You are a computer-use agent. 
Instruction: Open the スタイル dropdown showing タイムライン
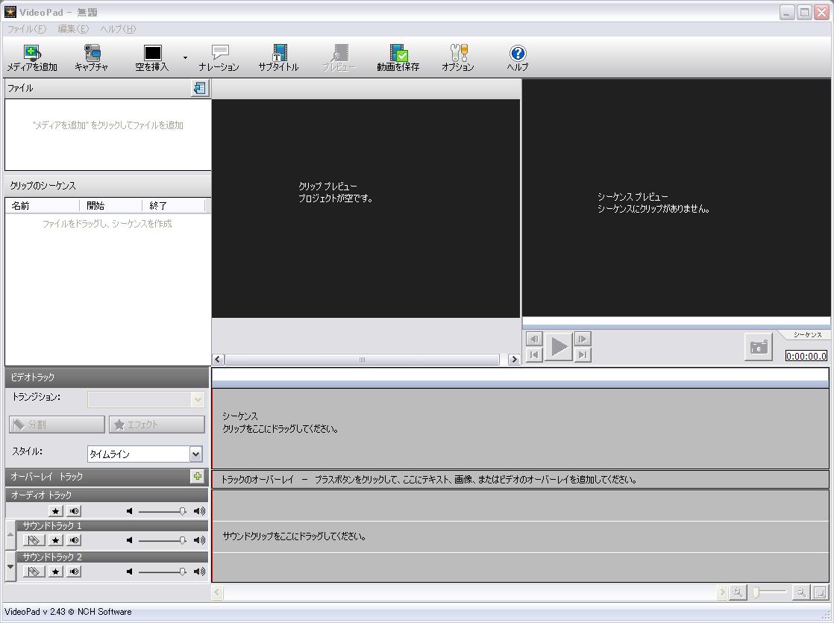pos(145,454)
